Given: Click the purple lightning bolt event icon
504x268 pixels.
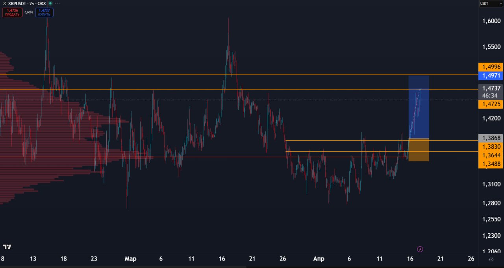Looking at the screenshot, I should [x=420, y=249].
